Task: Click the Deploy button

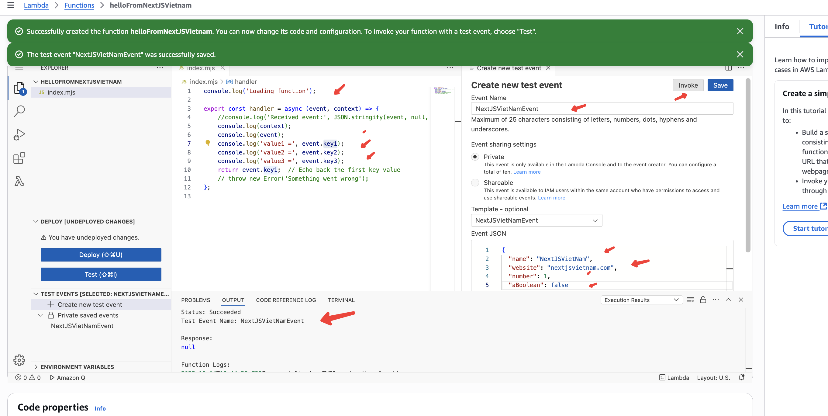Action: tap(101, 255)
